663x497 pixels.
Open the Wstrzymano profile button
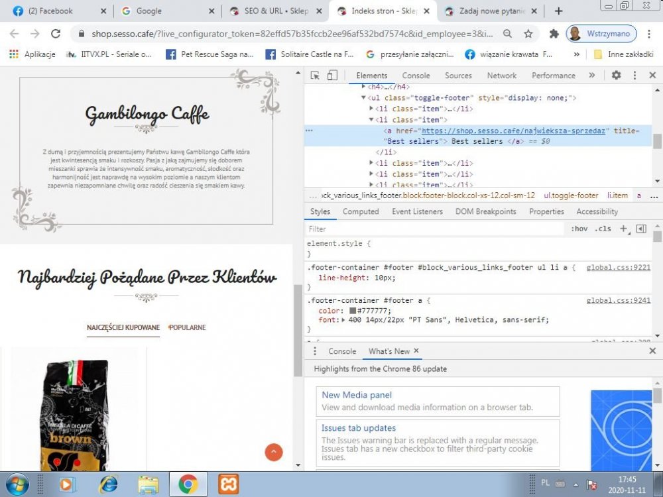pyautogui.click(x=601, y=34)
